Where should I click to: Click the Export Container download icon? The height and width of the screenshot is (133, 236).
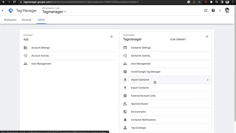point(125,88)
